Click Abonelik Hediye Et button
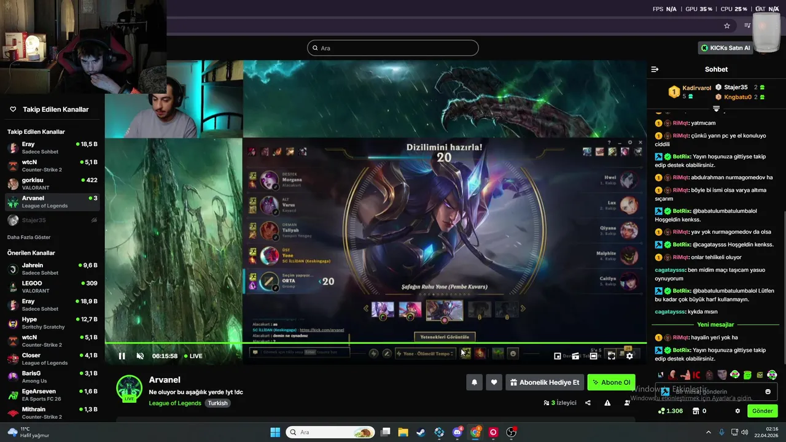Viewport: 786px width, 442px height. 545,382
